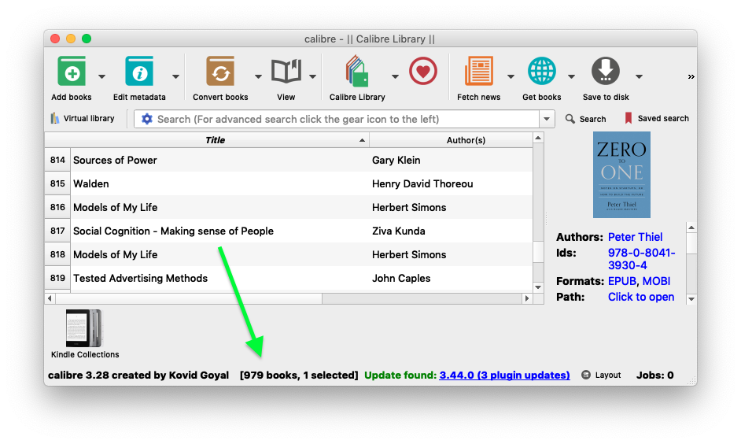
Task: Open the book View icon
Action: pyautogui.click(x=286, y=72)
